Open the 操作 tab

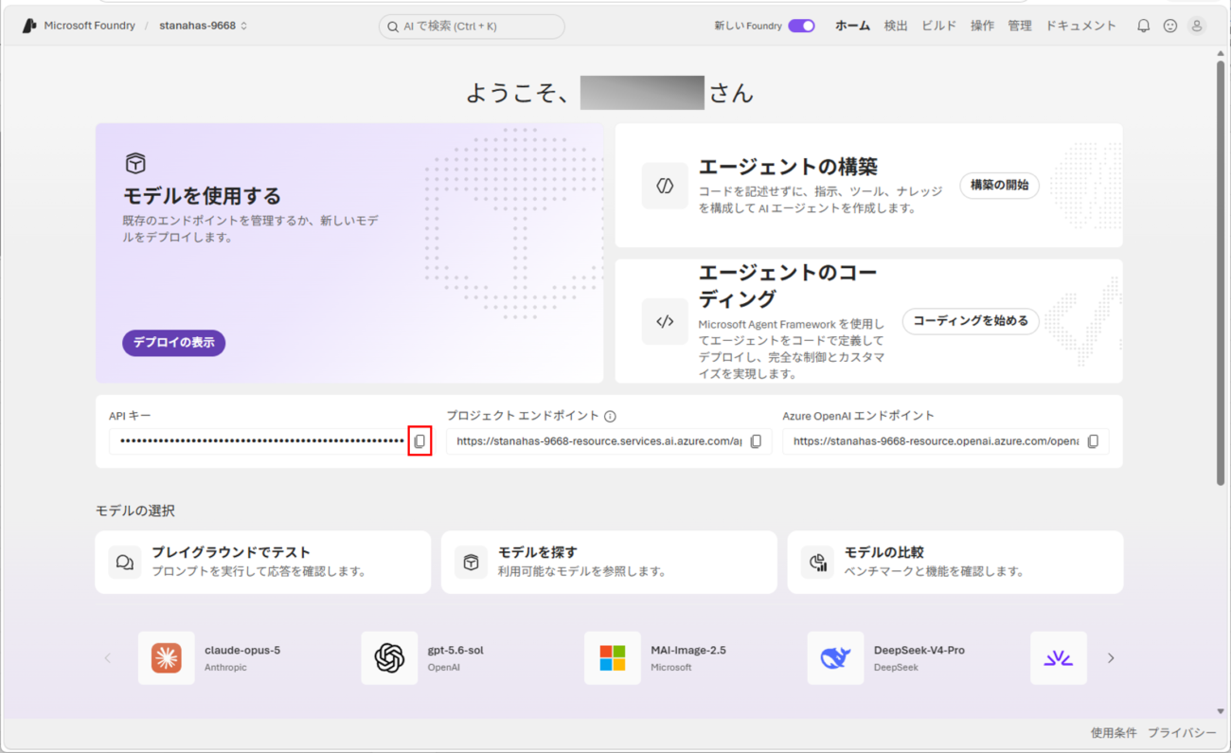(x=982, y=26)
